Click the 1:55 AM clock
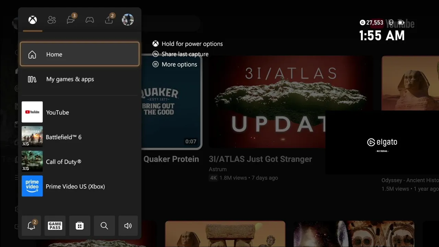439x247 pixels. (x=382, y=36)
